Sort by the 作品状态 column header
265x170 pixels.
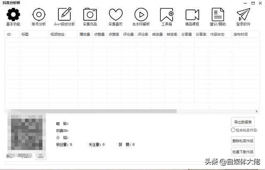coord(220,34)
